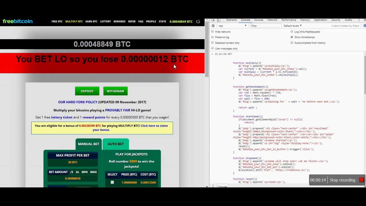The height and width of the screenshot is (206, 366).
Task: Clear console with the ban icon
Action: [213, 26]
